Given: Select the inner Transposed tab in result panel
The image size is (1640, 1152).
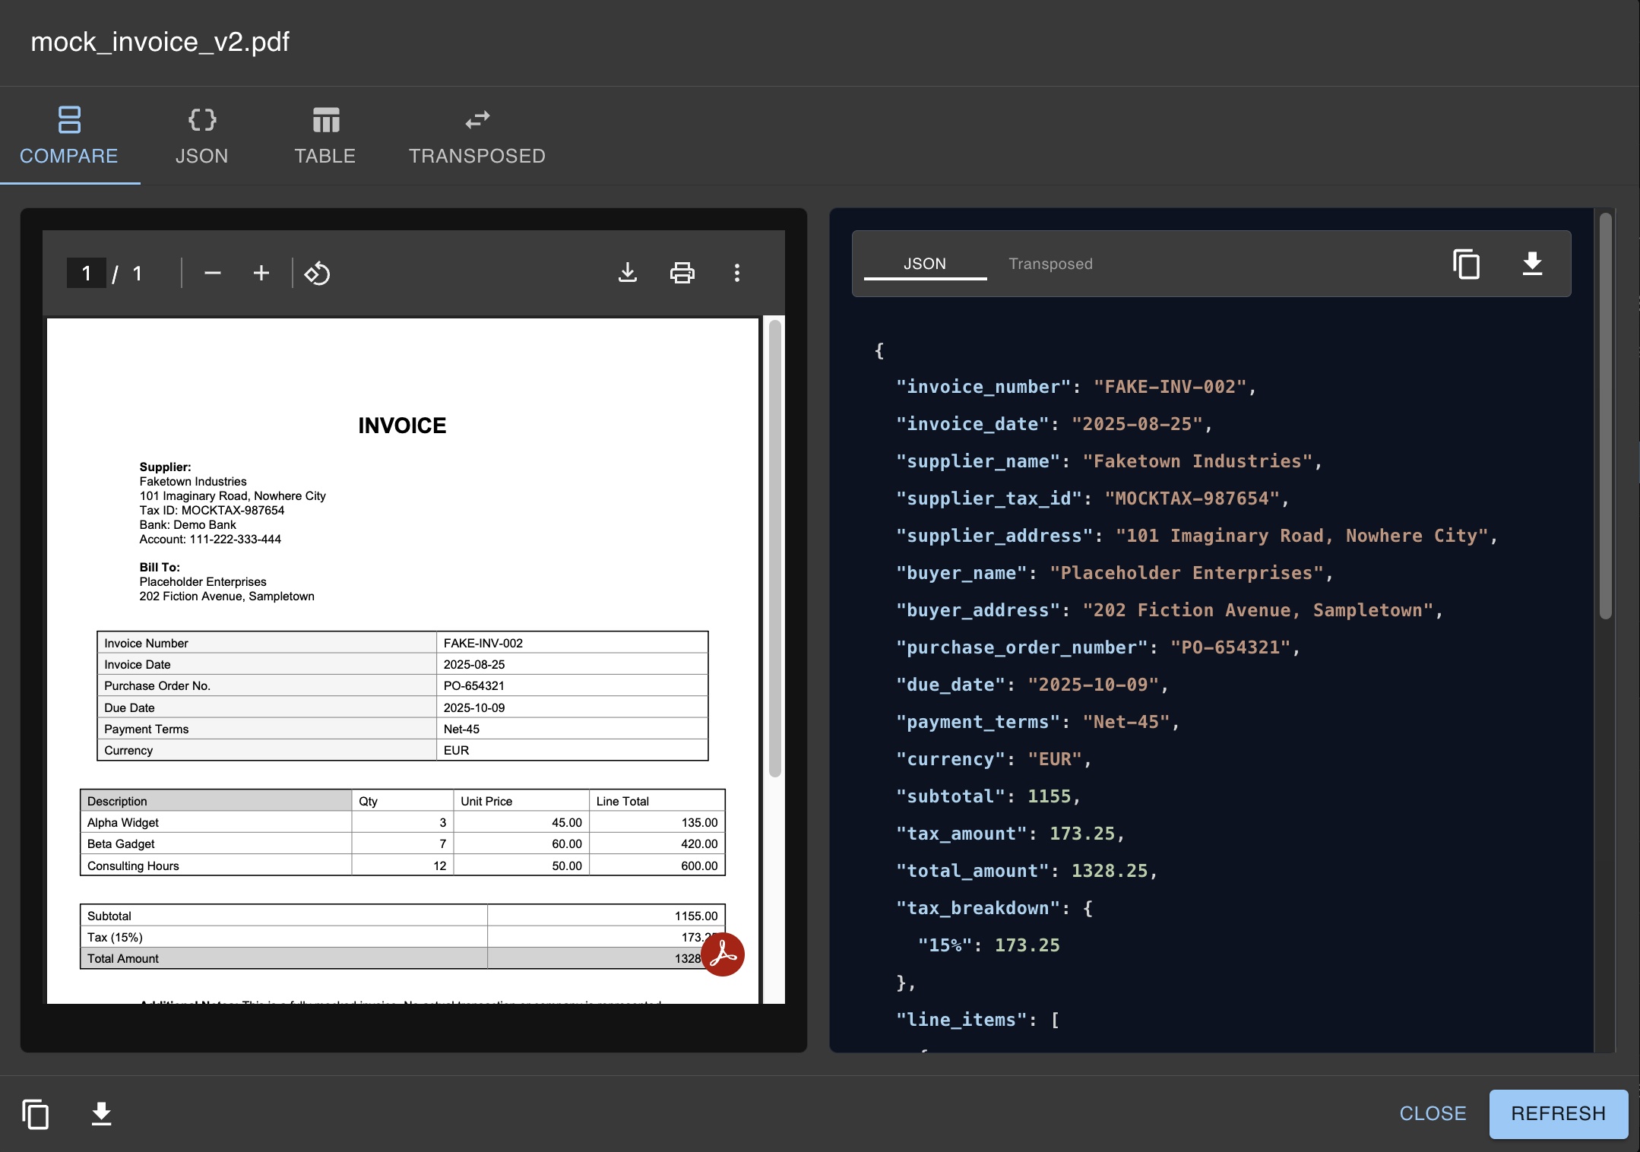Looking at the screenshot, I should click(1050, 264).
